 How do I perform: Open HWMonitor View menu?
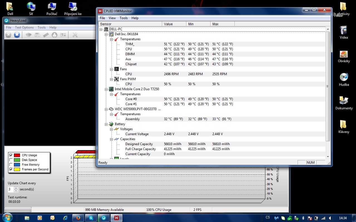[112, 18]
